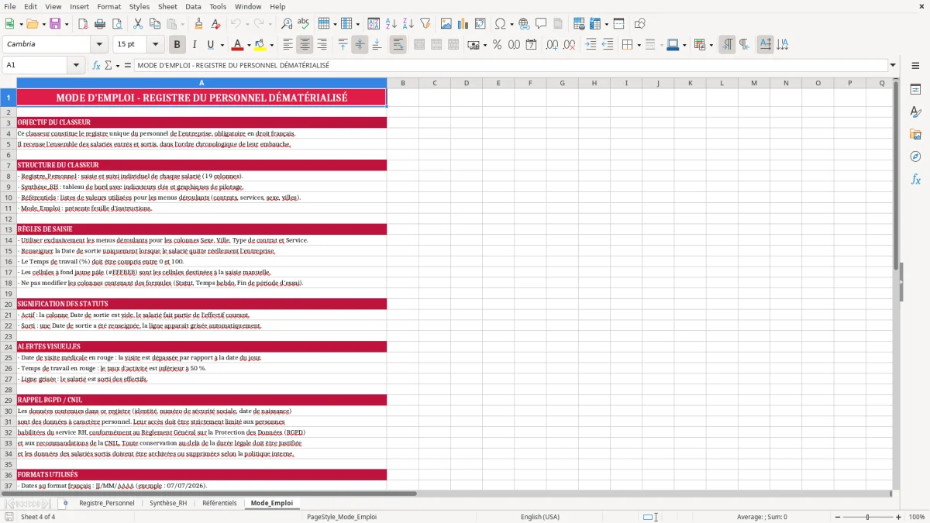Click Sort Descending icon
The image size is (930, 523).
coord(408,24)
